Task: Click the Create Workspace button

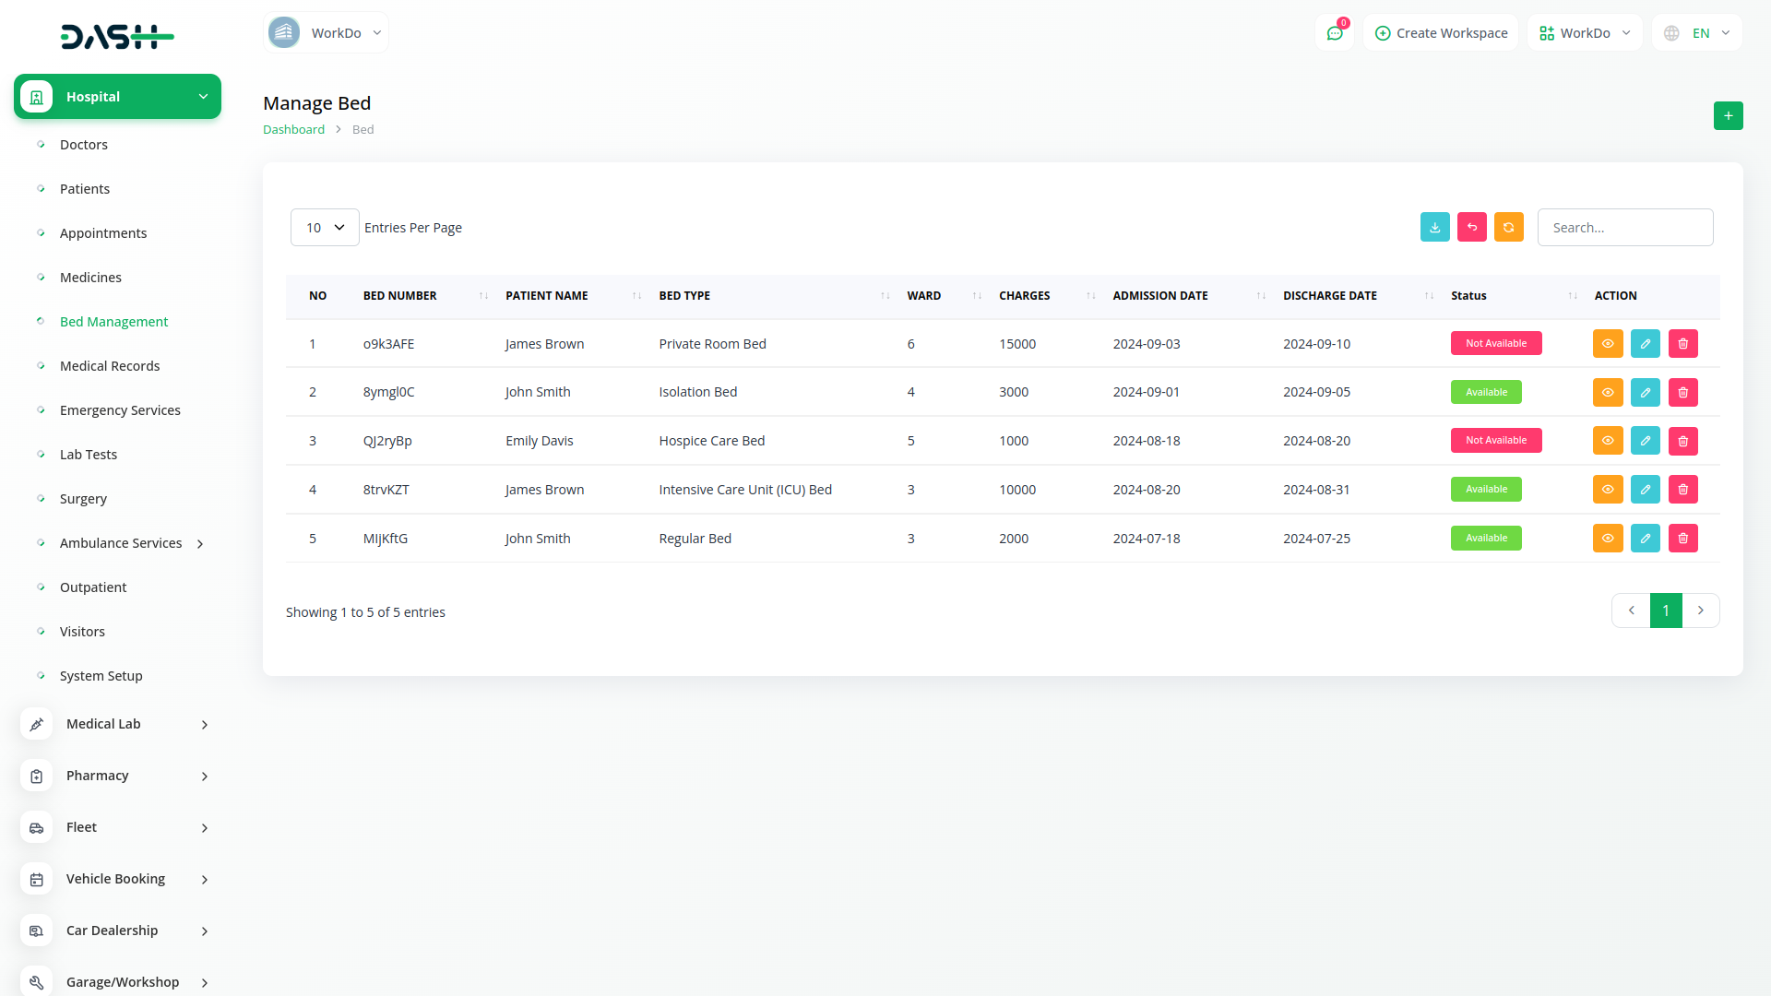Action: (1441, 33)
